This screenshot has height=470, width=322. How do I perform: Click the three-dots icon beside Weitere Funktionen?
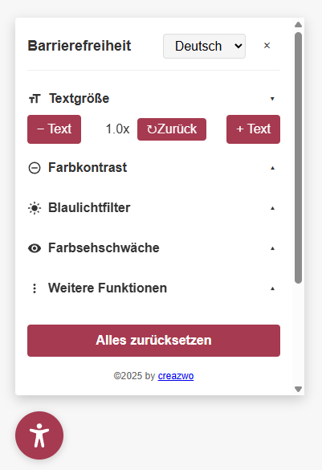35,288
